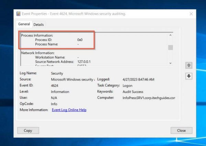This screenshot has width=206, height=146.
Task: Click the 'Process ID:' label
Action: (44, 40)
